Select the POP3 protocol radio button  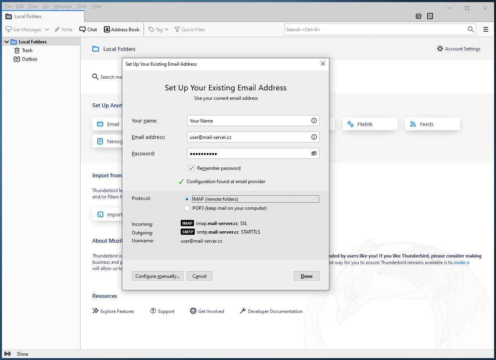[187, 208]
